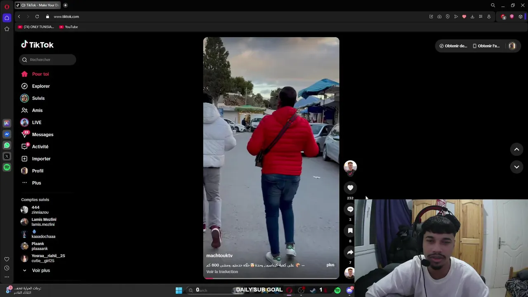Open Windows Start menu

pos(179,290)
